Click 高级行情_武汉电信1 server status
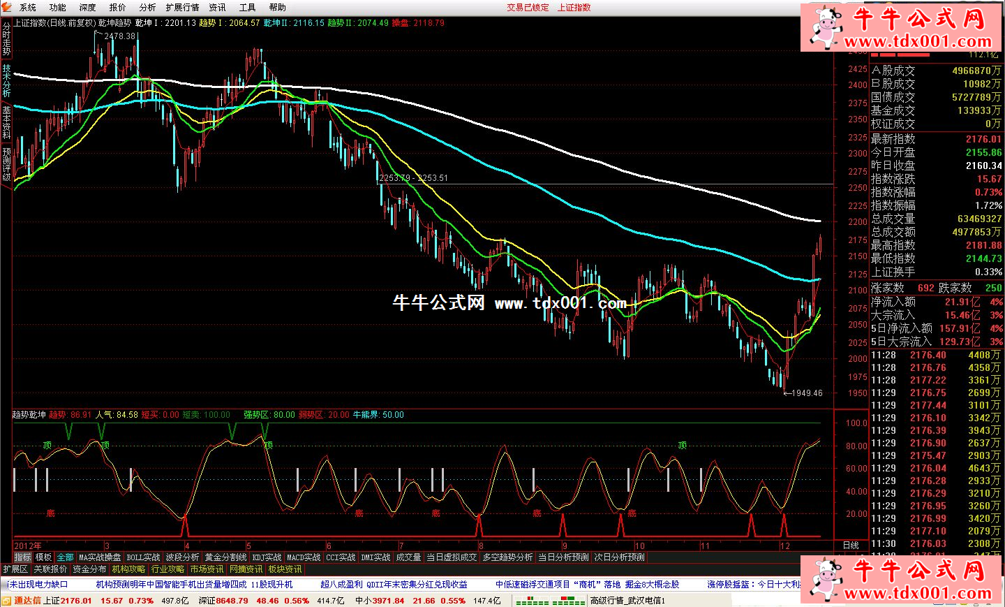 pos(627,601)
